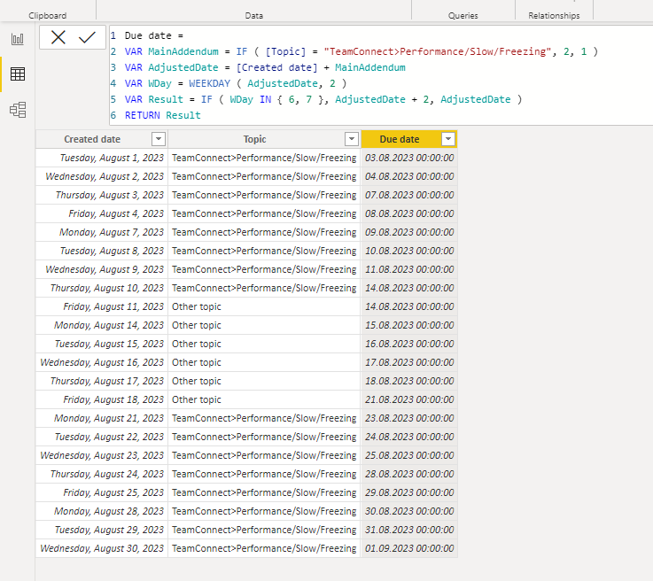Screen dimensions: 653x581
Task: Click formula line starting 'VAR MainAddendum'
Action: 361,51
